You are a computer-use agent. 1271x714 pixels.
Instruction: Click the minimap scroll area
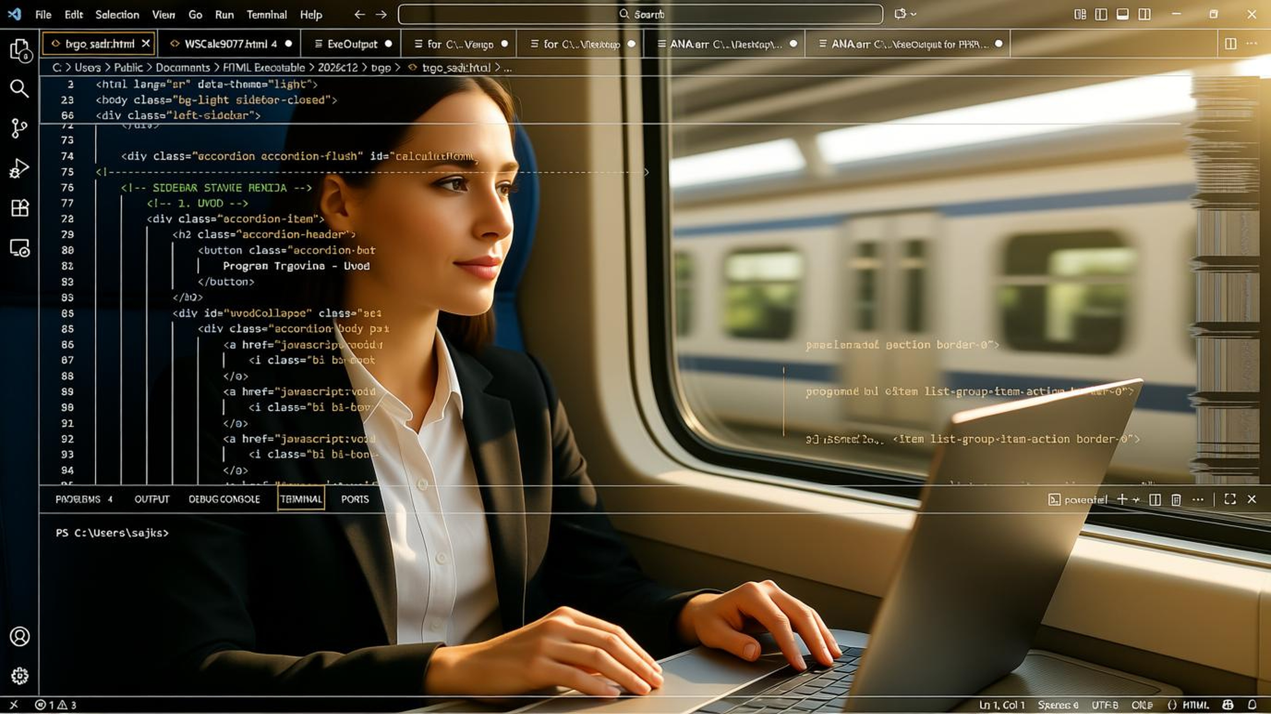pos(1226,276)
